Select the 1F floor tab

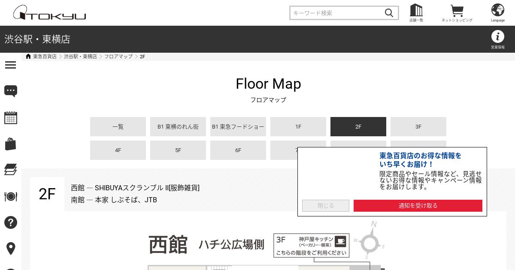(298, 126)
